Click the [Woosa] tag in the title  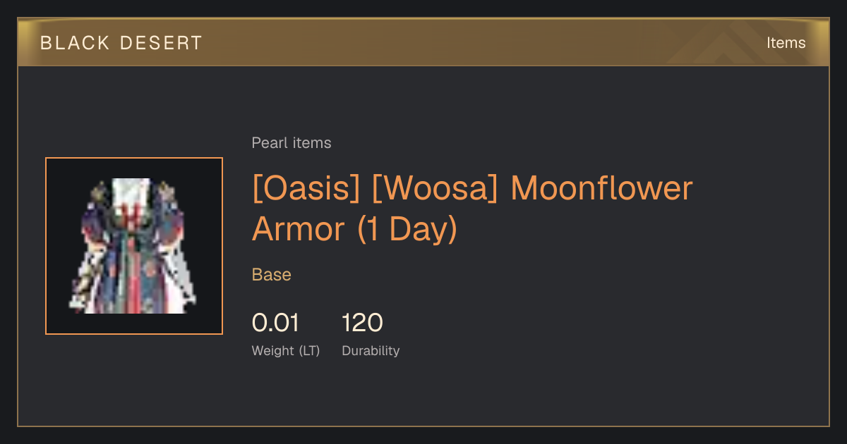tap(436, 189)
